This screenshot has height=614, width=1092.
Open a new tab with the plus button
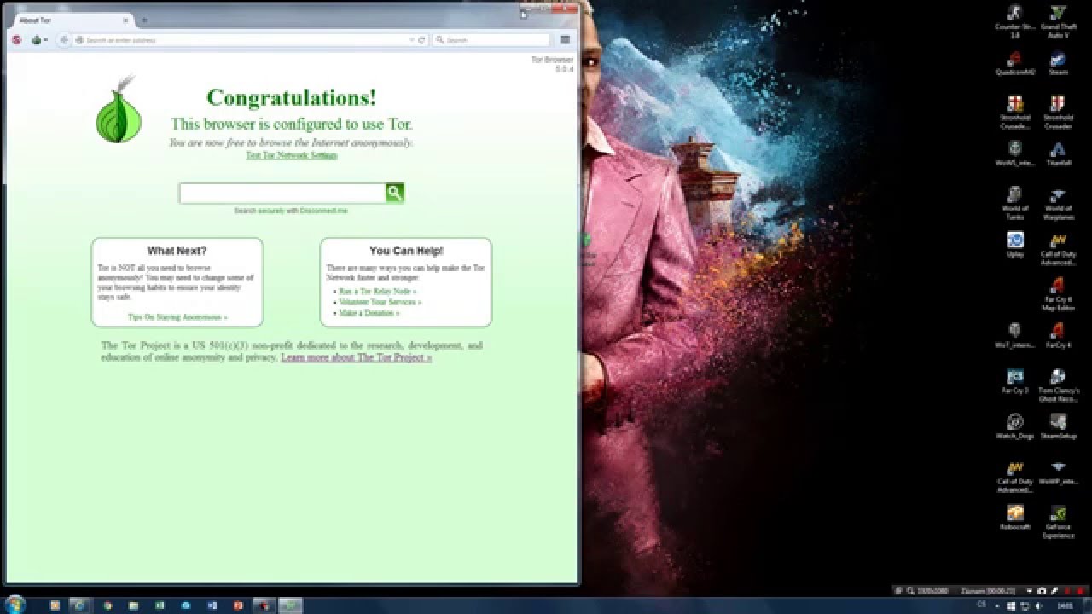[x=144, y=20]
